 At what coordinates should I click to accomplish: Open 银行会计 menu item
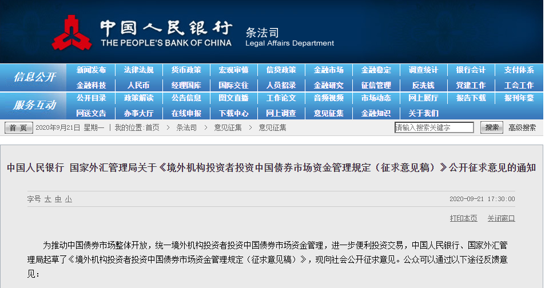[471, 70]
